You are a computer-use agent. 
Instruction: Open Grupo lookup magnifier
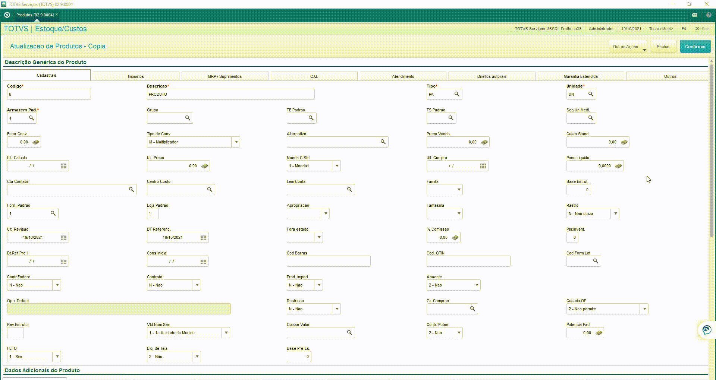click(188, 118)
